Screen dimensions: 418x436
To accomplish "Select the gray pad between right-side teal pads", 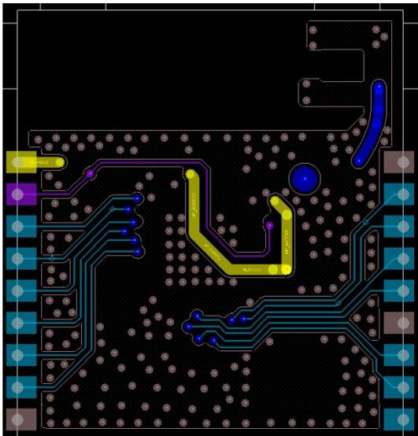I will (x=399, y=323).
